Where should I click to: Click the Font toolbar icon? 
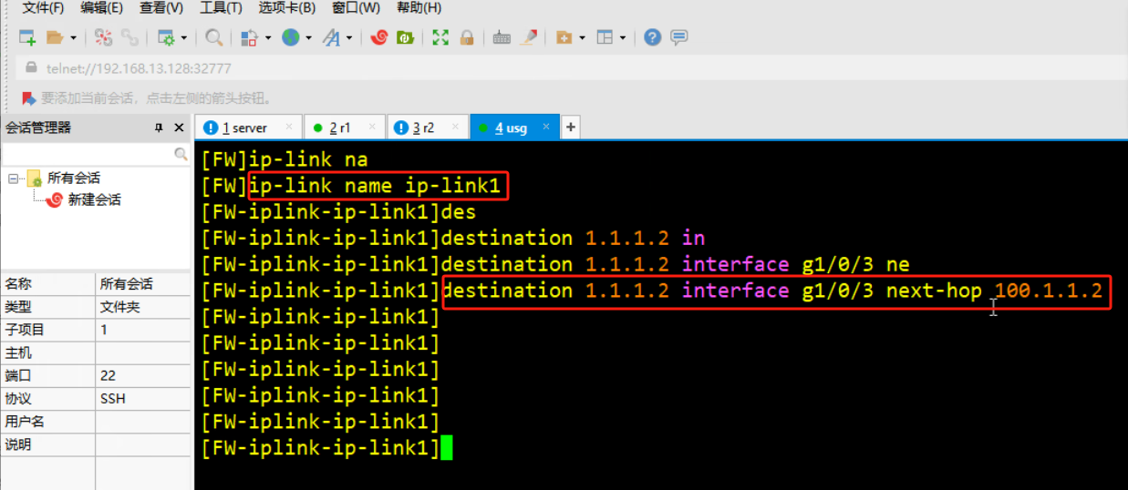331,37
